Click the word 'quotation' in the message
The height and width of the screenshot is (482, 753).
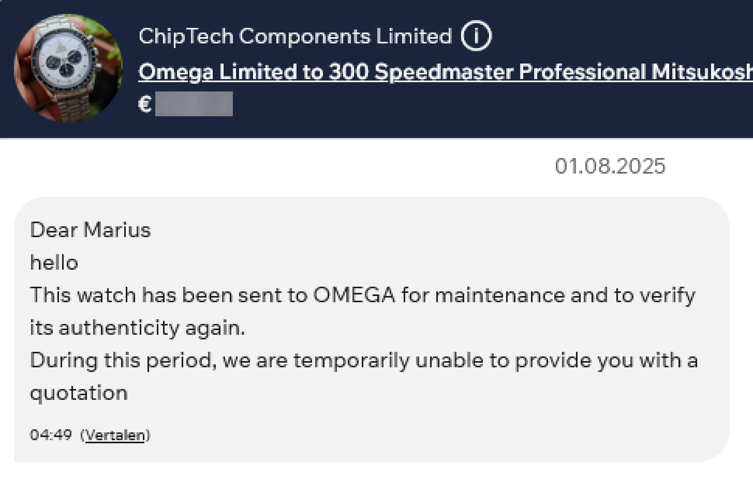point(79,393)
